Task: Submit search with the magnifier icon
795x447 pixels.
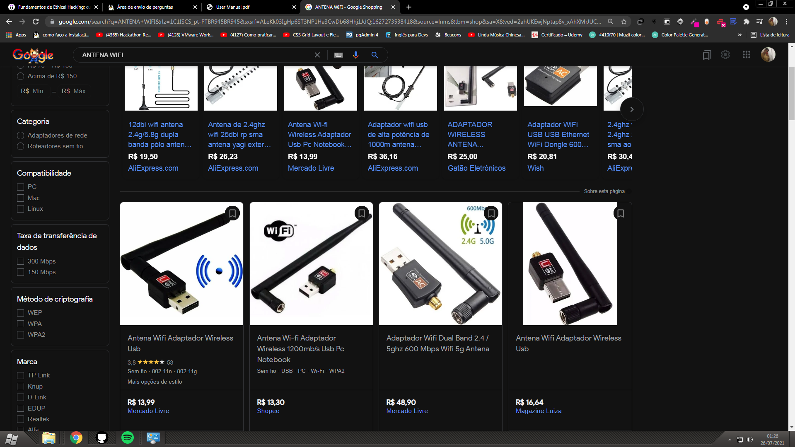Action: click(375, 55)
